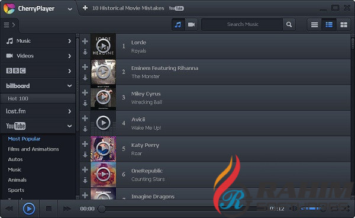Select the Eminem Featuring Rihanna text
This screenshot has height=218, width=355.
165,68
